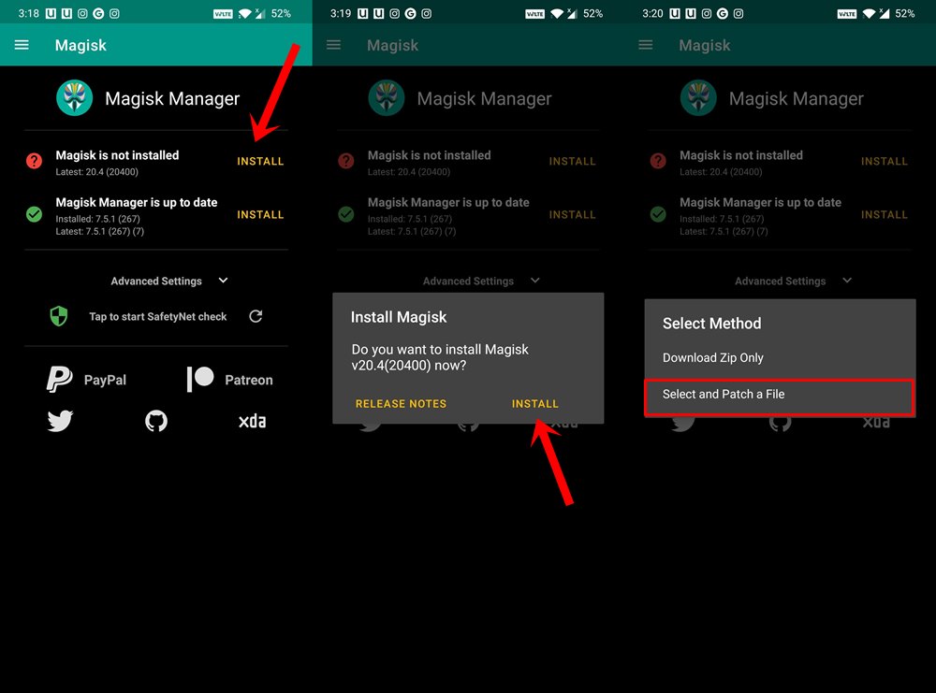Tap dimmed Advanced Settings chevron in right screen
Screen dimensions: 936x693
coord(847,281)
